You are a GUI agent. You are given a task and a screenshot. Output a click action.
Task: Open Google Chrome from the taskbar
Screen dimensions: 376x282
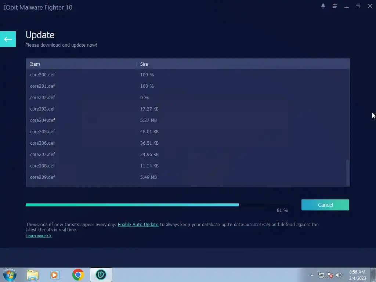click(78, 275)
